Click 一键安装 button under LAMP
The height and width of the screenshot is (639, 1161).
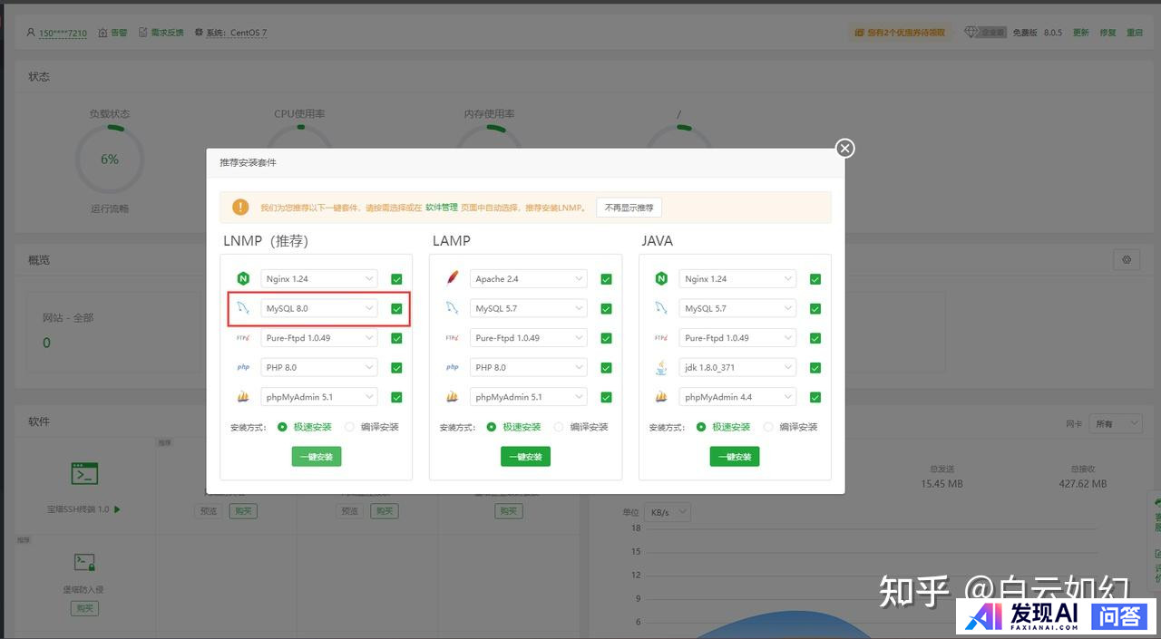[525, 457]
